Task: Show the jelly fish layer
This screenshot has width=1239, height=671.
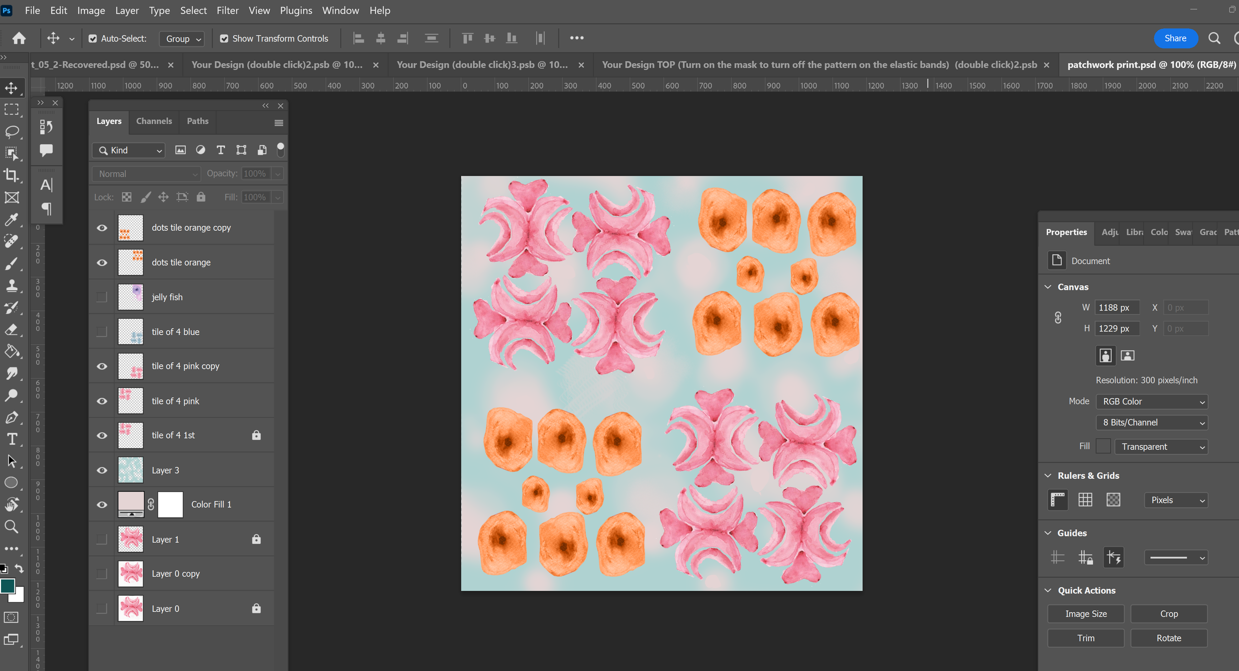Action: click(102, 297)
